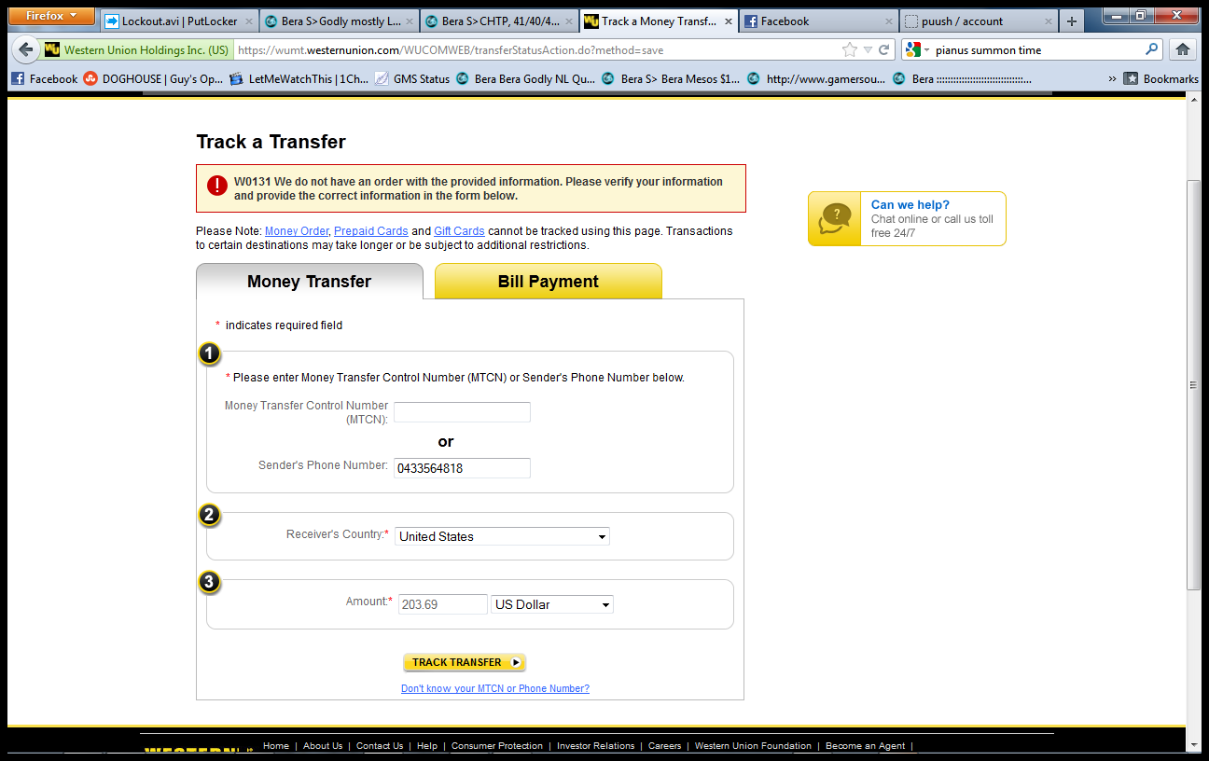Click the red error alert icon
The width and height of the screenshot is (1209, 761).
(x=217, y=186)
